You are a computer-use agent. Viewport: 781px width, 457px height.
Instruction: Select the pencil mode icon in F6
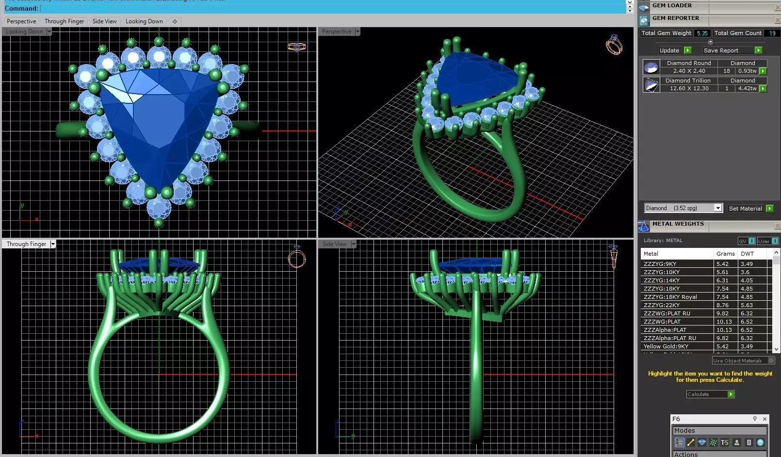coord(691,442)
